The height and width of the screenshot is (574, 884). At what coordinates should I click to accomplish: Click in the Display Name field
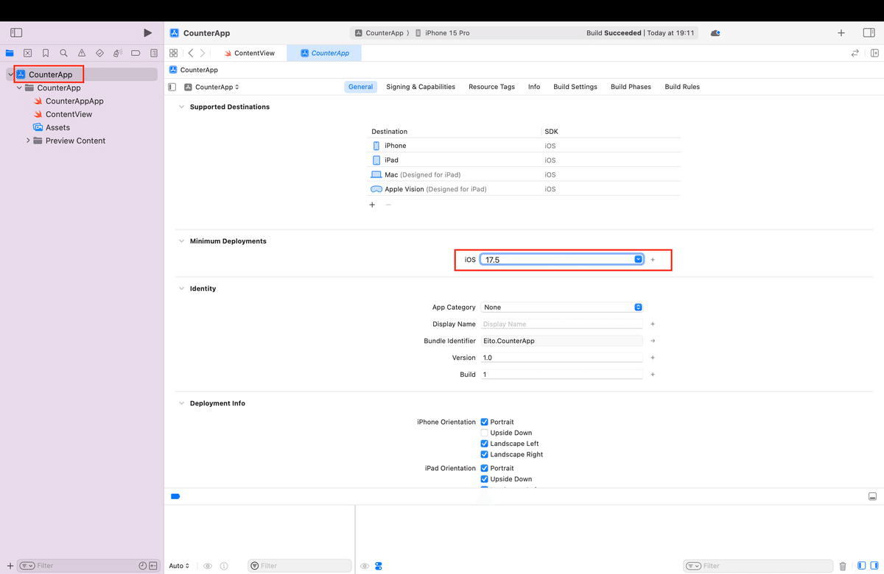(562, 324)
